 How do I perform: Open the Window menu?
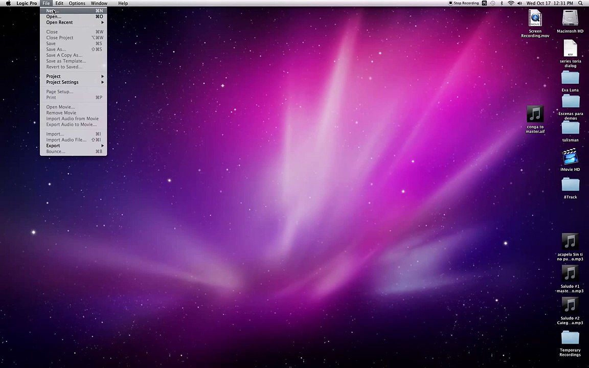pos(99,4)
